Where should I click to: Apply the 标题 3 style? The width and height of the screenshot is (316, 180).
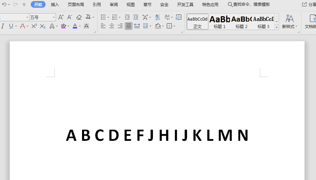pyautogui.click(x=263, y=22)
